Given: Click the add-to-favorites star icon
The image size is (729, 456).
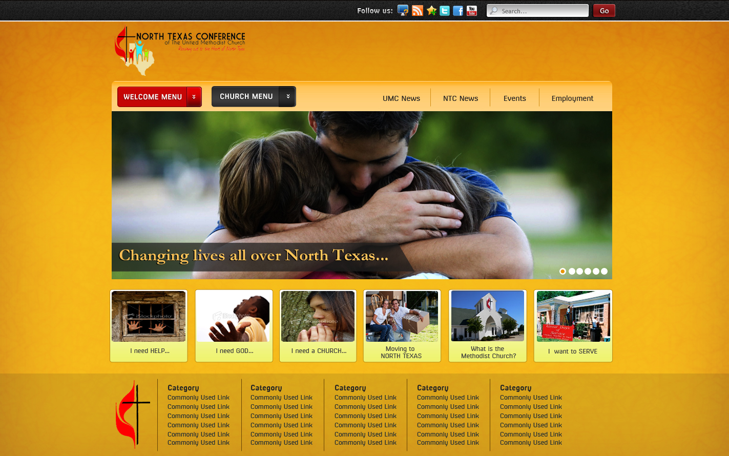Looking at the screenshot, I should [432, 11].
